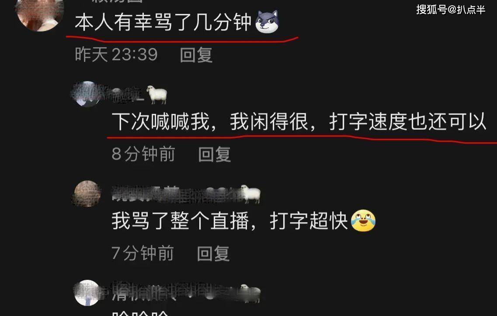
Task: Reply to the comment posted 8分钟前
Action: (x=215, y=154)
